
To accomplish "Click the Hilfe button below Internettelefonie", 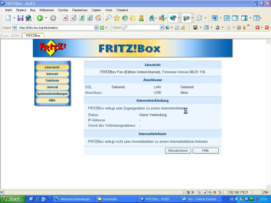I will [205, 150].
